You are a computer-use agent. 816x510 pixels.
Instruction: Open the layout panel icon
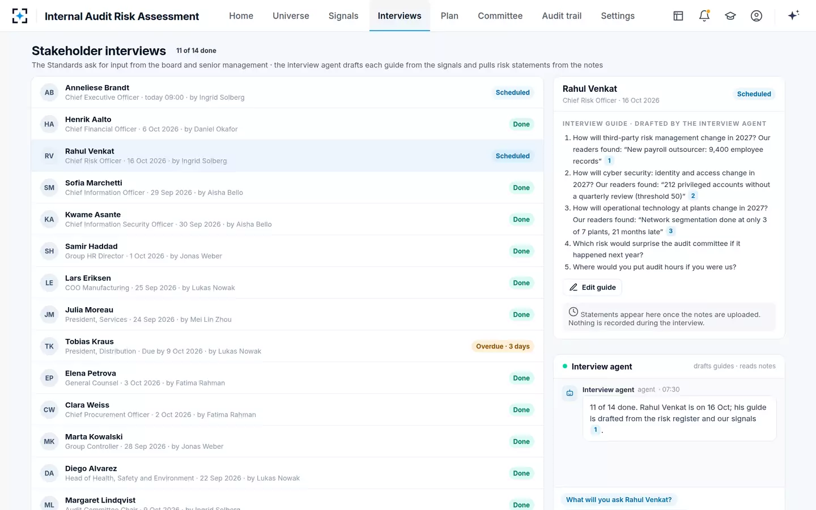[678, 16]
